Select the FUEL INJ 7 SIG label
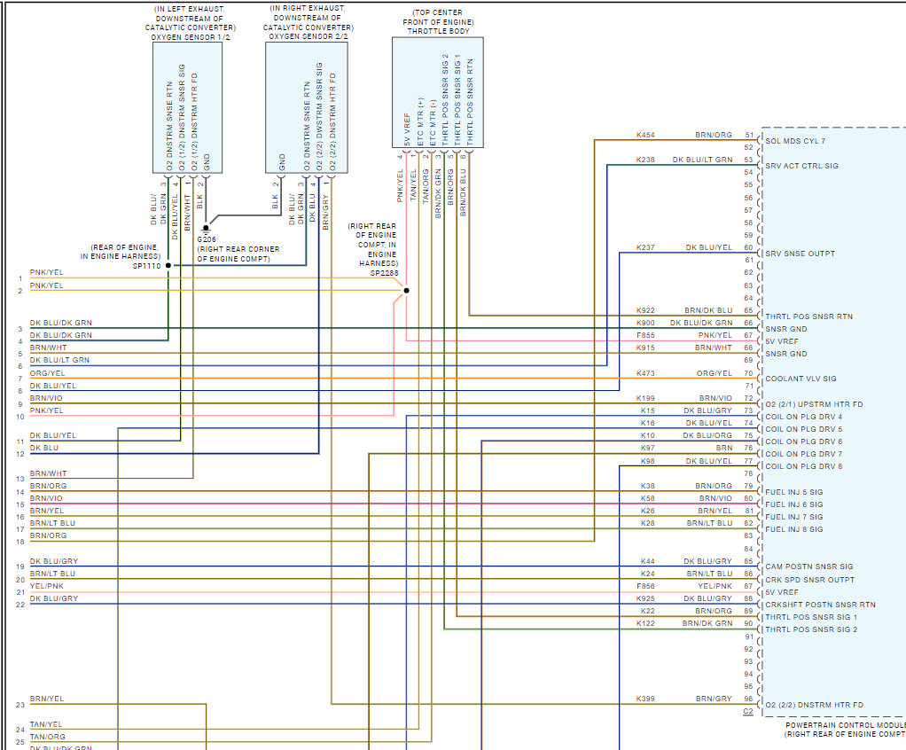Screen dimensions: 906x750 click(x=794, y=517)
